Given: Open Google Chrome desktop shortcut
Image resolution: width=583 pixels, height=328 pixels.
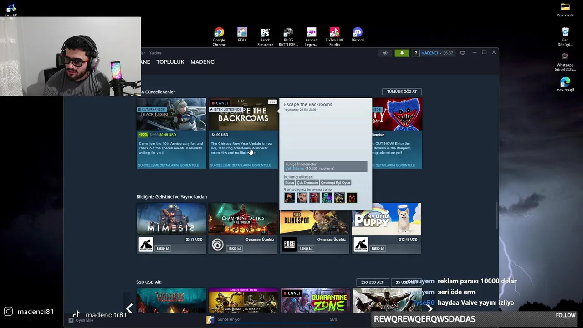Looking at the screenshot, I should point(219,37).
